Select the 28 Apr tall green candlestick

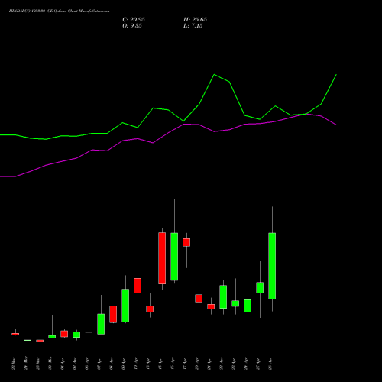272,266
